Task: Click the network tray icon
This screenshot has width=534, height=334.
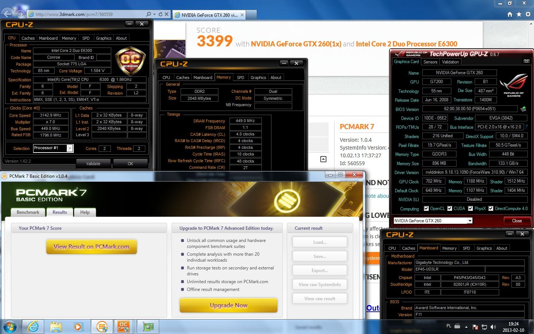Action: click(x=484, y=327)
